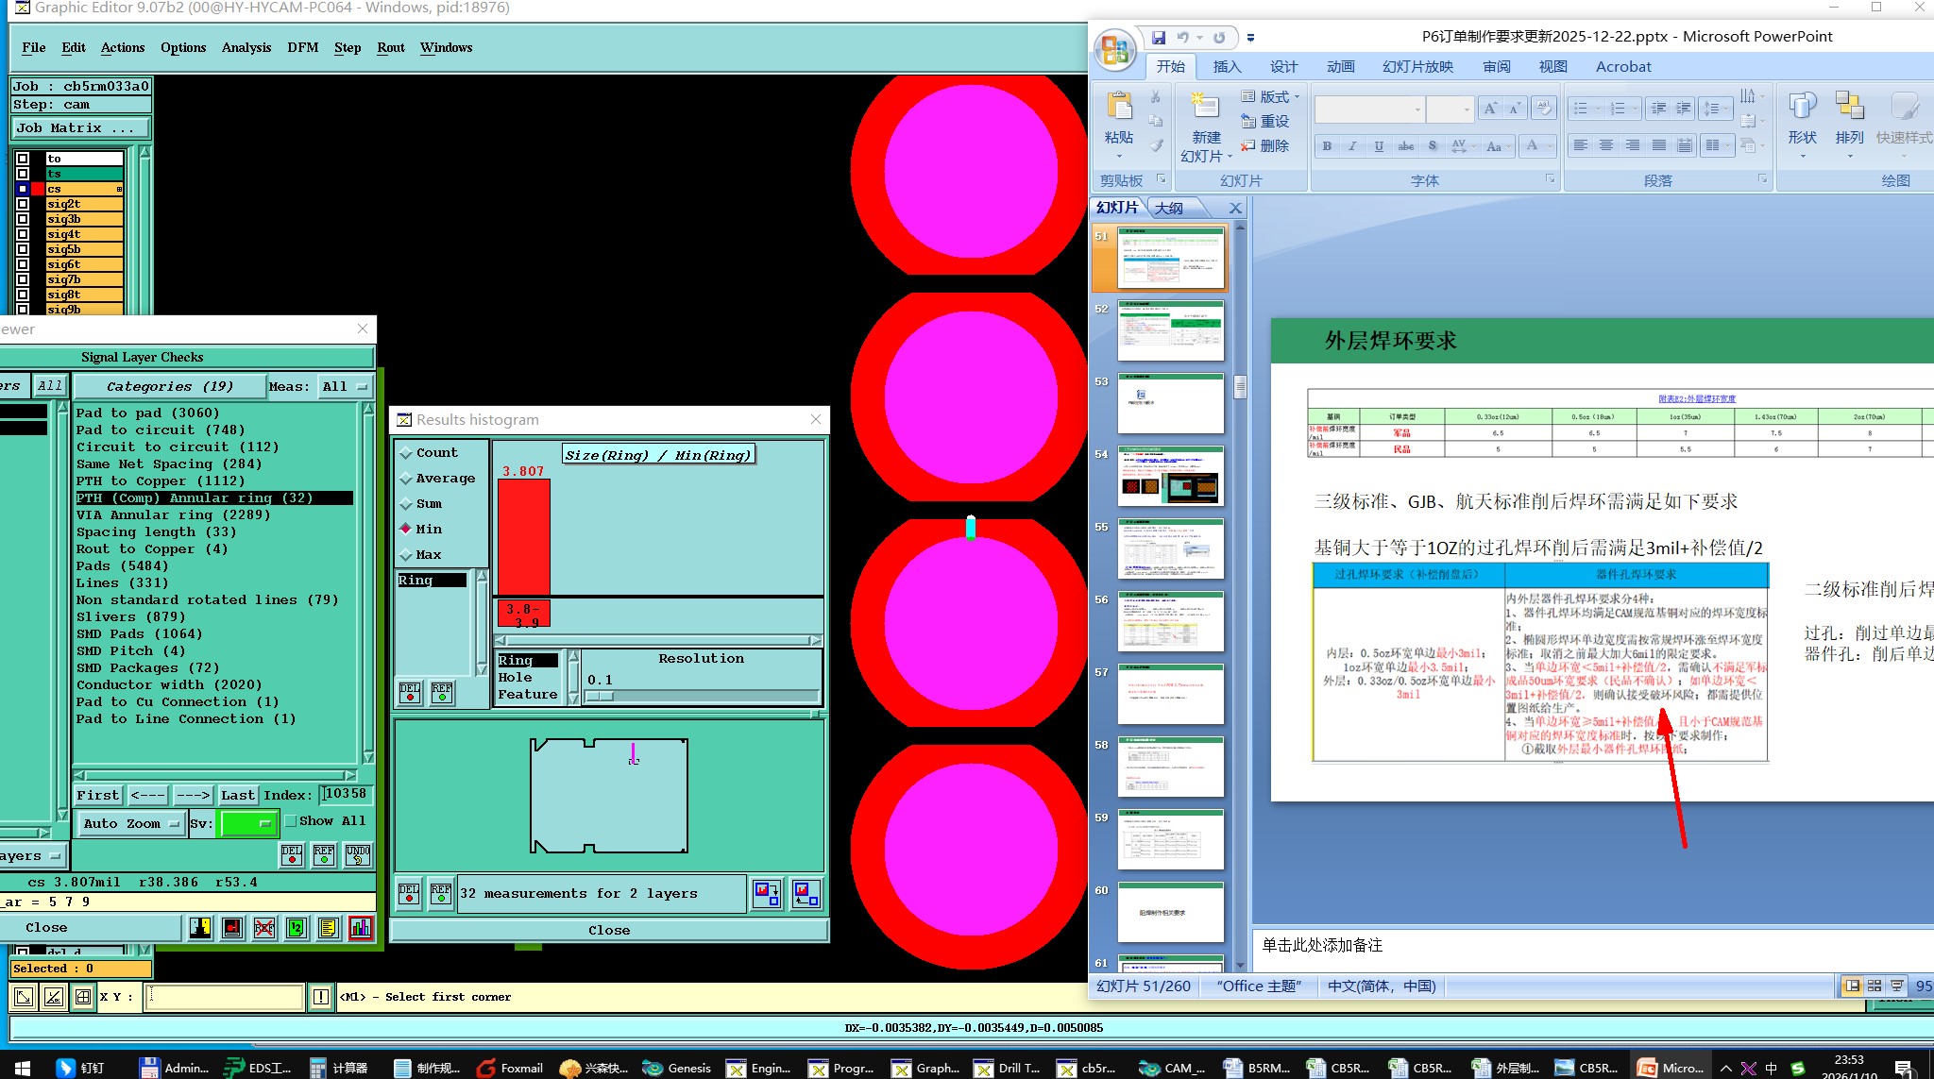The image size is (1934, 1079).
Task: Switch to the 插入 ribbon tab
Action: pyautogui.click(x=1227, y=67)
